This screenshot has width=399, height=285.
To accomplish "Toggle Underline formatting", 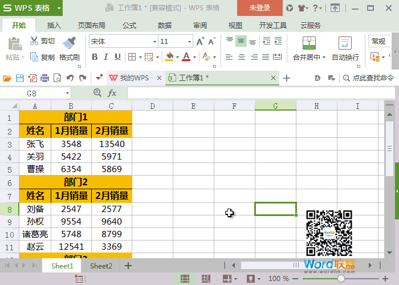I will pos(117,57).
